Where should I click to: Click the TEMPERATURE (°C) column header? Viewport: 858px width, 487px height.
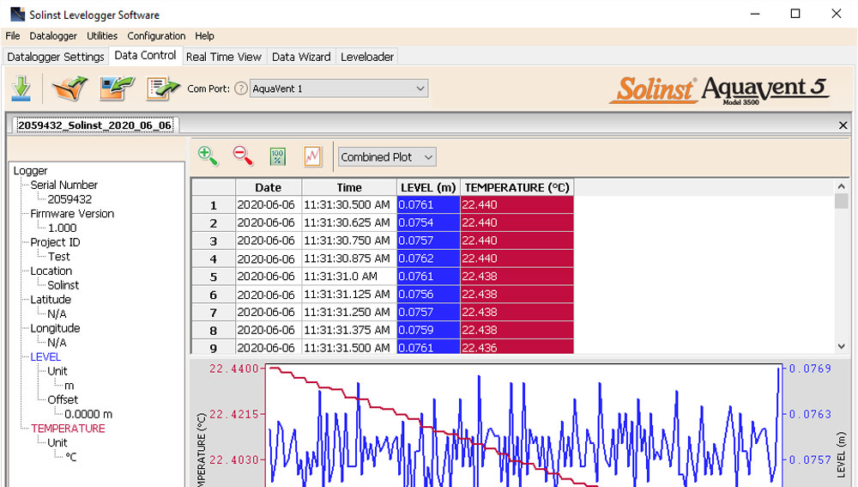[517, 187]
